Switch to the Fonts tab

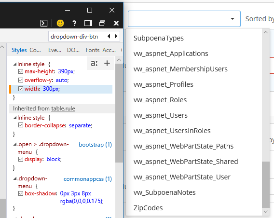93,50
